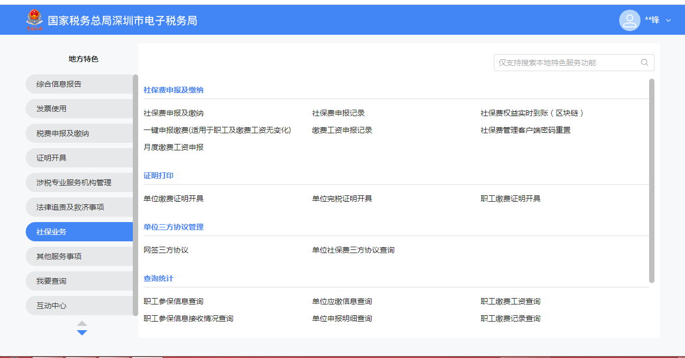The height and width of the screenshot is (358, 685).
Task: Open 职工参保信息查询 link
Action: tap(174, 302)
